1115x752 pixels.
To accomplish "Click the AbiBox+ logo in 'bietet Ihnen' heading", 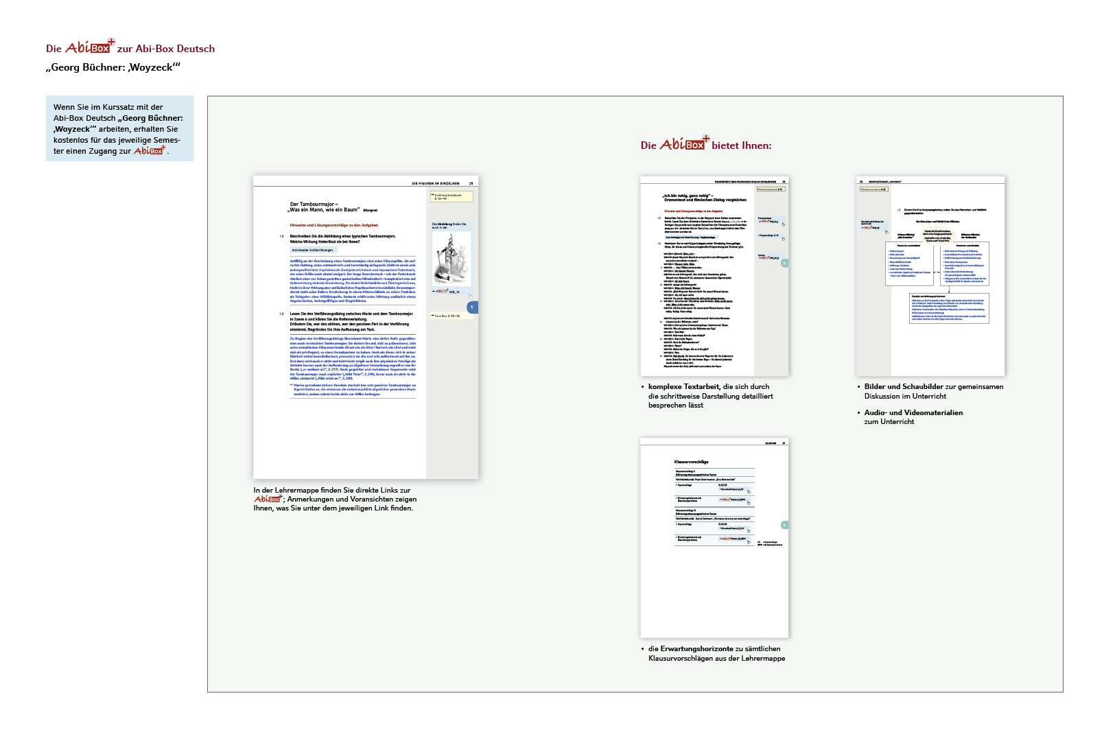I will click(x=683, y=144).
